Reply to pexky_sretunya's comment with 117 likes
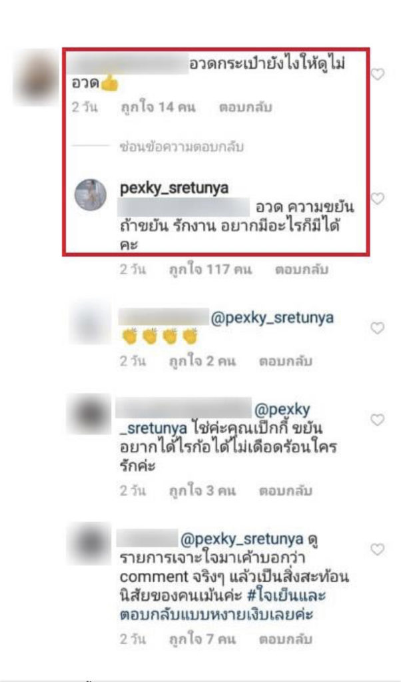 point(301,270)
